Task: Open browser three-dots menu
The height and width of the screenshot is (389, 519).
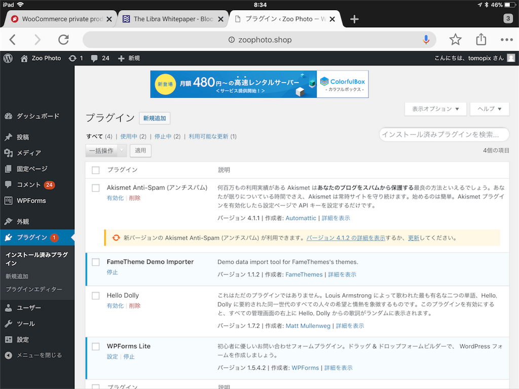Action: coord(507,40)
